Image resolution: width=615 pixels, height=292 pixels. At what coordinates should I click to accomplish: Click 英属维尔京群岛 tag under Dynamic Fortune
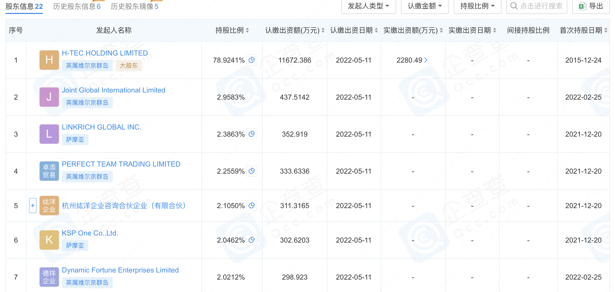coord(87,283)
